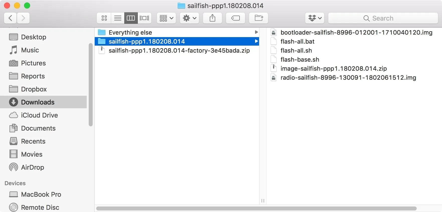Click the folder proxy icon in title bar

click(181, 6)
